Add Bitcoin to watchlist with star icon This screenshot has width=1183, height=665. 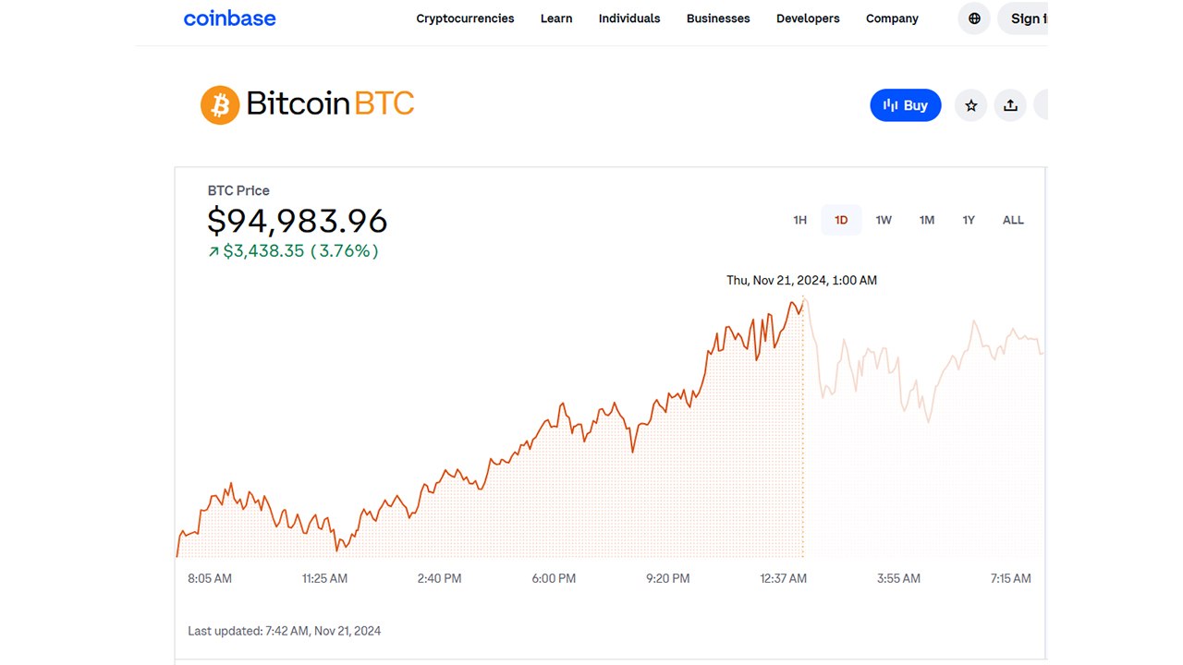point(970,105)
